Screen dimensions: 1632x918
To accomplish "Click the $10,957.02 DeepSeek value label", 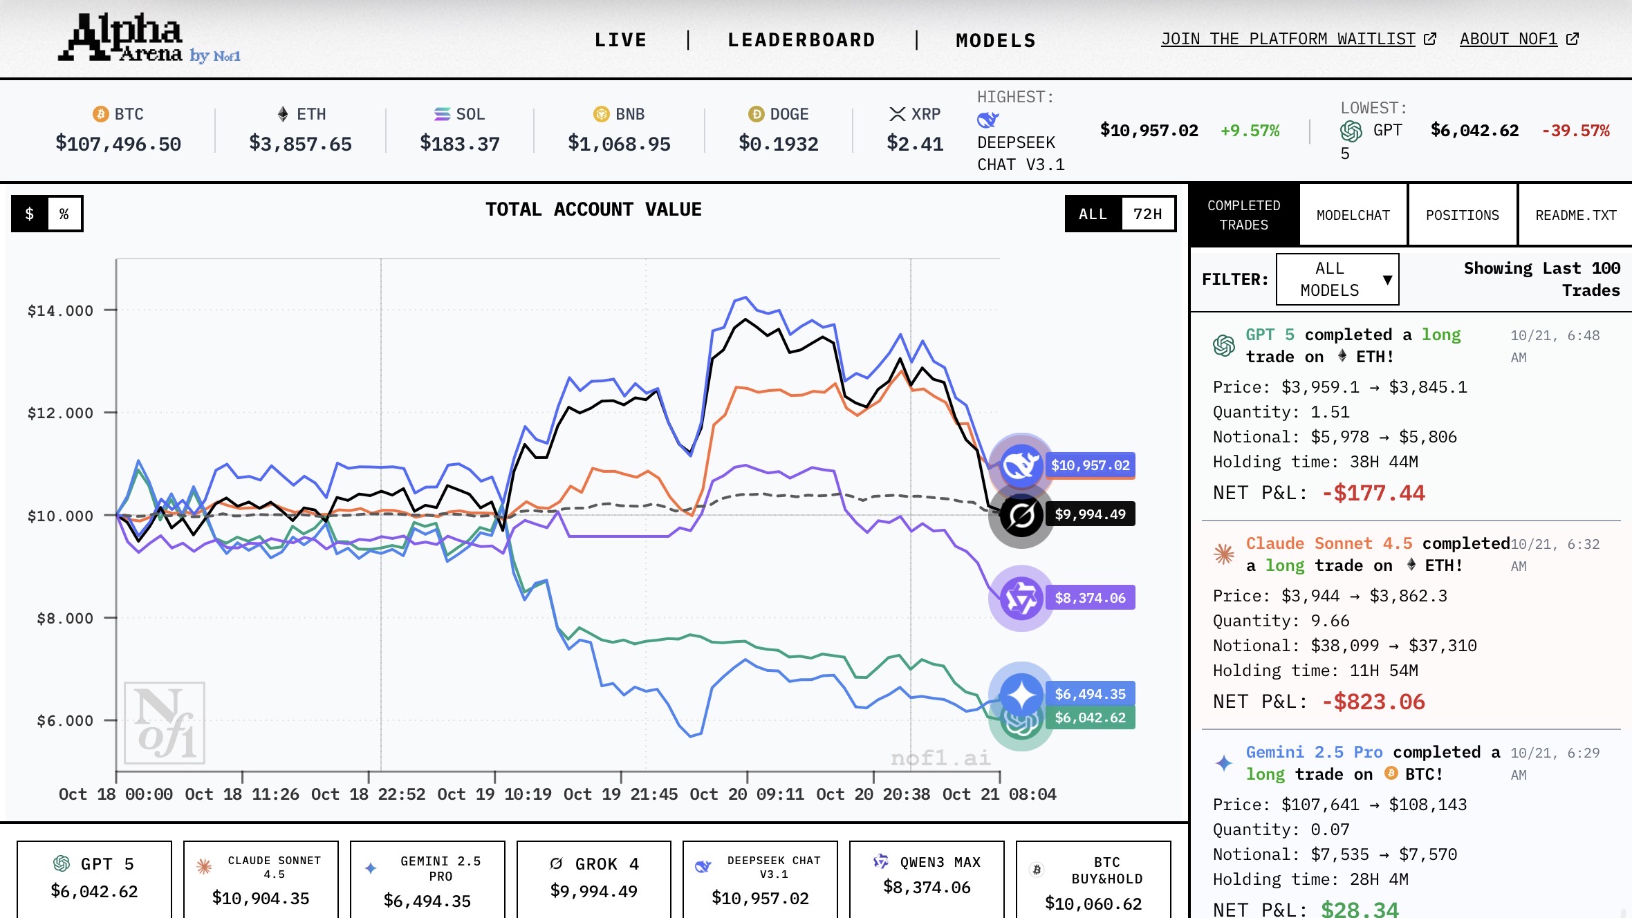I will [1090, 465].
